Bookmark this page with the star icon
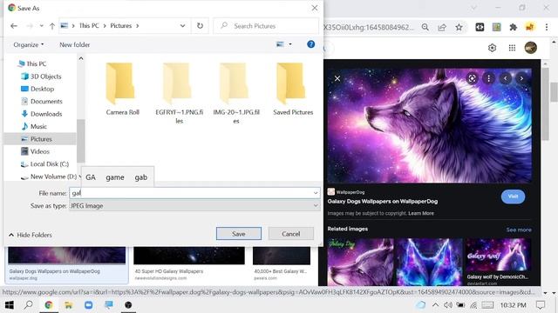Viewport: 558px width, 313px height. pyautogui.click(x=459, y=27)
